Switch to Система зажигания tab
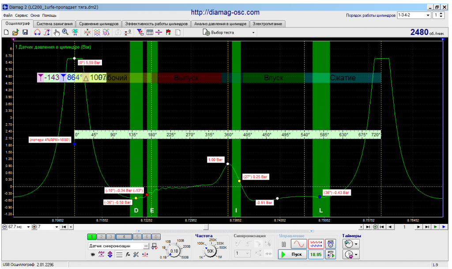 click(x=54, y=24)
